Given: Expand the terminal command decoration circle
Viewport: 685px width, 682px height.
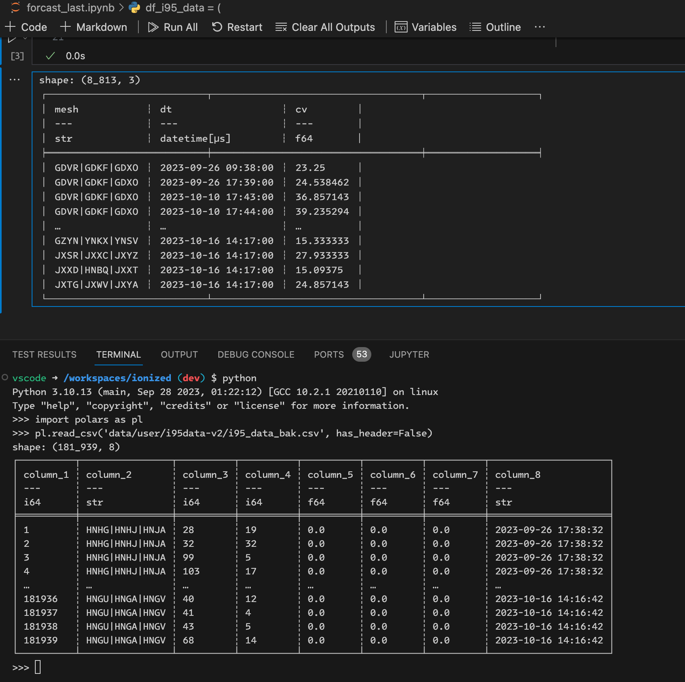Looking at the screenshot, I should (4, 378).
